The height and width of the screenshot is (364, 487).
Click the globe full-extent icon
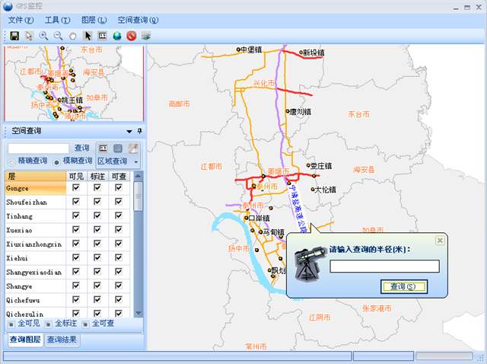(x=116, y=35)
